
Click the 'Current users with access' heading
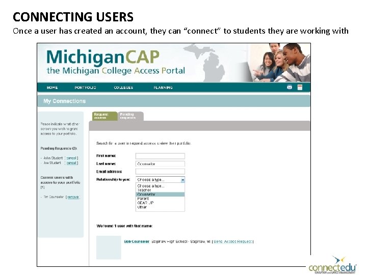60,182
